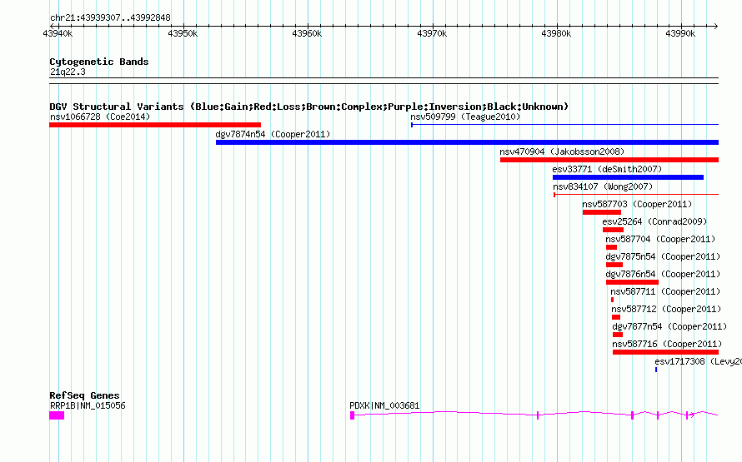Select the blue esv33771 gain bar

pos(628,177)
